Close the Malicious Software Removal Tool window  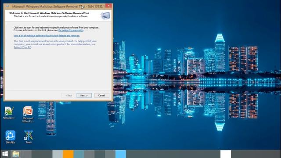click(108, 6)
